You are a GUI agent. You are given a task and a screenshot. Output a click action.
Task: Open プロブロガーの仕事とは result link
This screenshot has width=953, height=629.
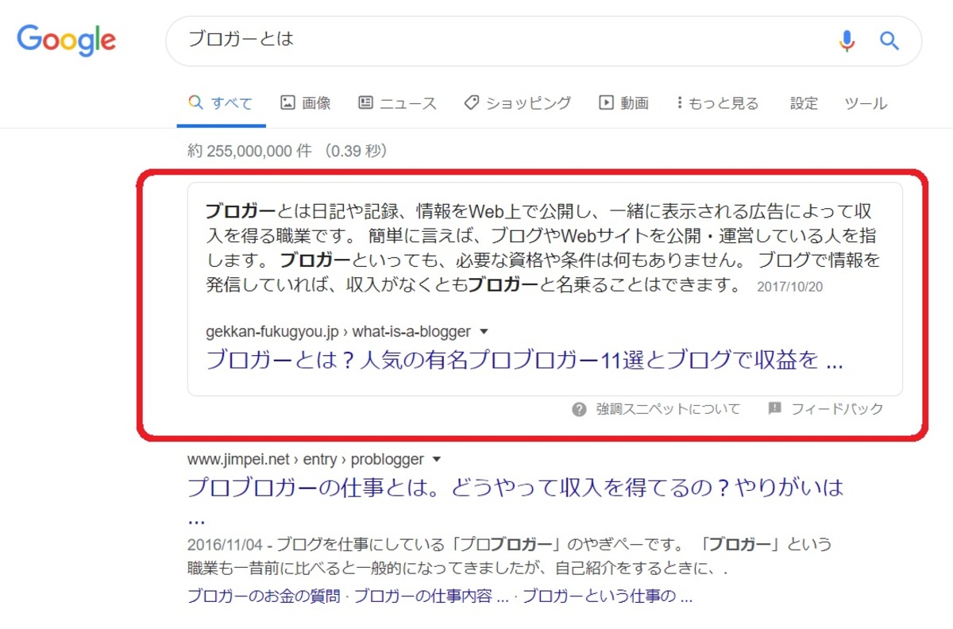[515, 487]
